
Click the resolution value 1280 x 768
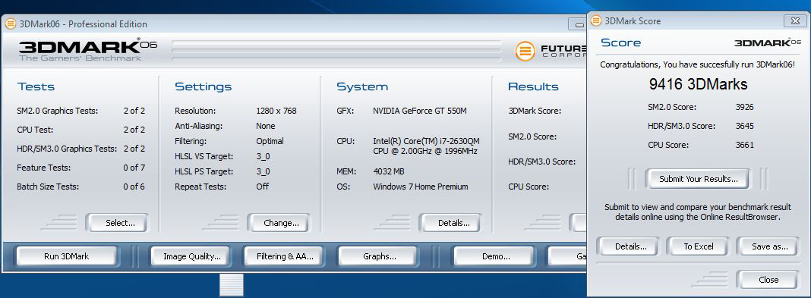276,111
